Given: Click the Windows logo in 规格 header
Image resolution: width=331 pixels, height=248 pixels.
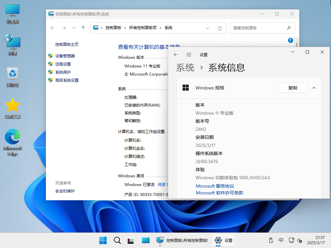Looking at the screenshot, I should coord(186,88).
